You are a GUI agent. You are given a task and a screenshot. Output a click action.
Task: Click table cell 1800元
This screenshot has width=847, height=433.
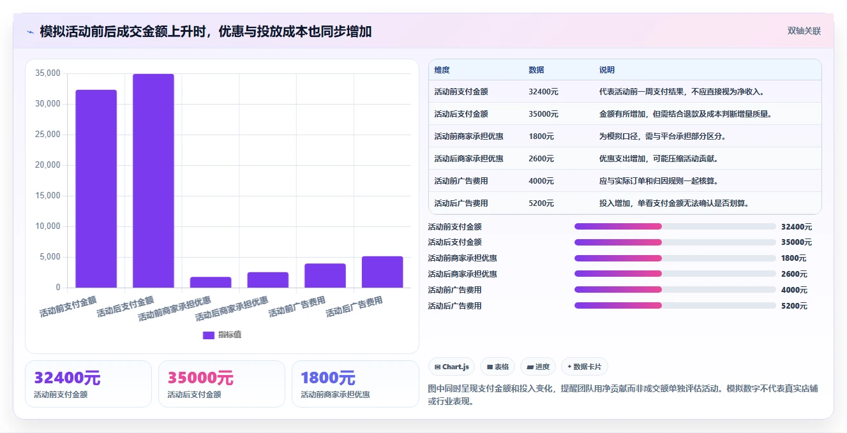[x=541, y=136]
